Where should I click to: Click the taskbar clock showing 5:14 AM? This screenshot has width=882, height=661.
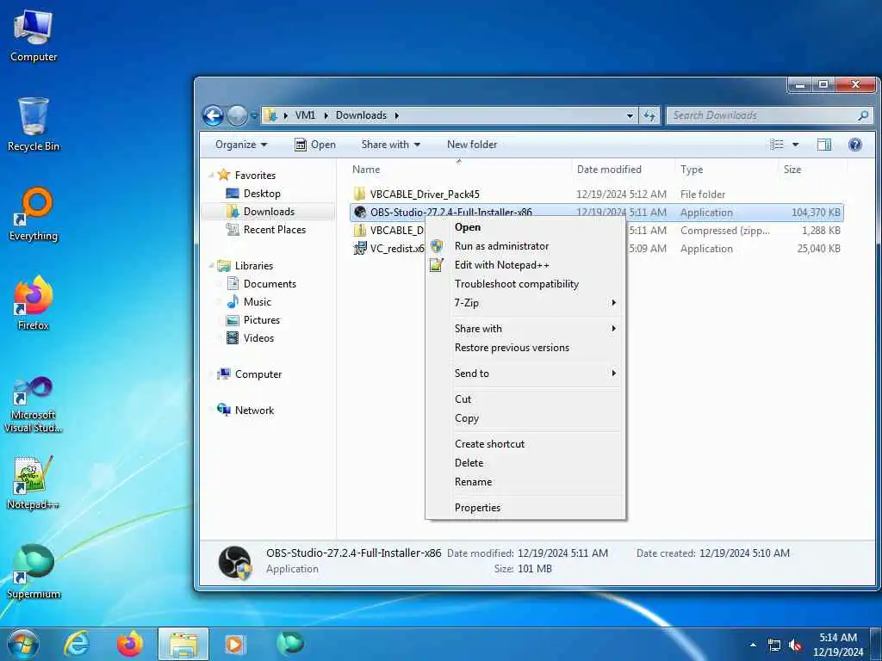click(837, 645)
